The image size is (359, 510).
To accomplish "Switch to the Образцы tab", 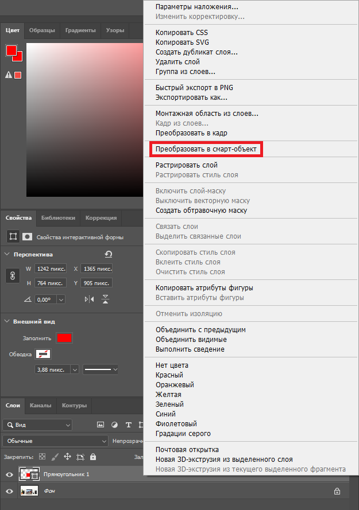I will (x=42, y=30).
